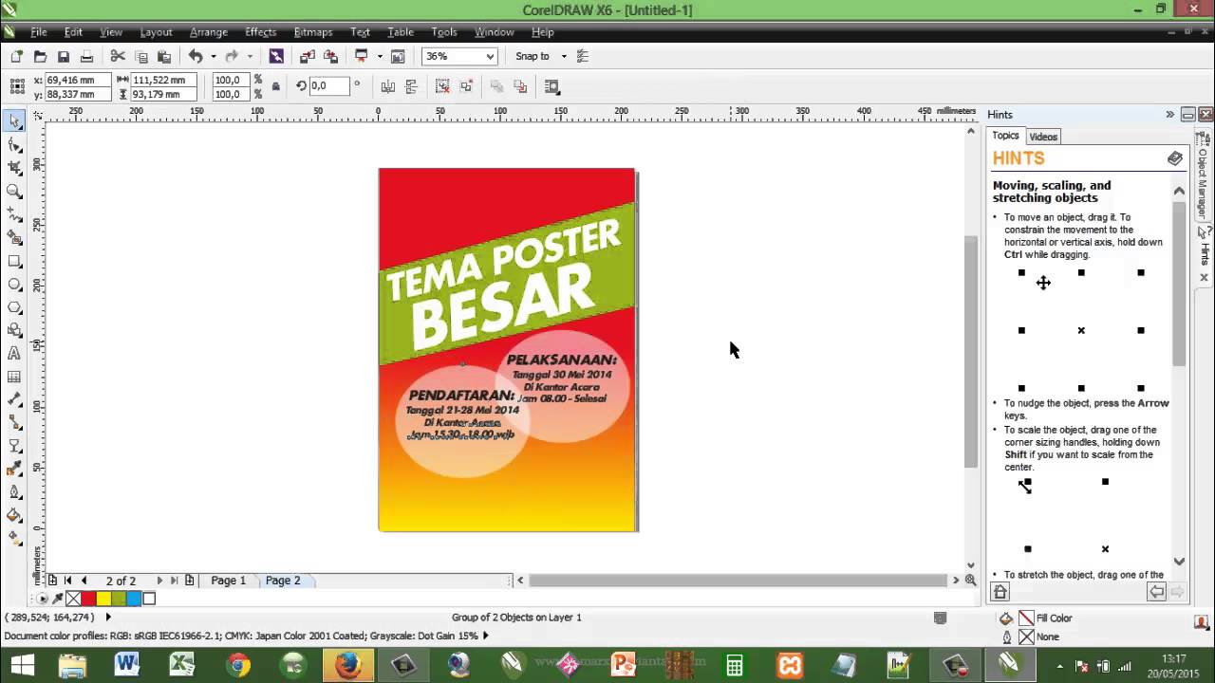Pick the cyan swatch in document palette

coord(134,599)
